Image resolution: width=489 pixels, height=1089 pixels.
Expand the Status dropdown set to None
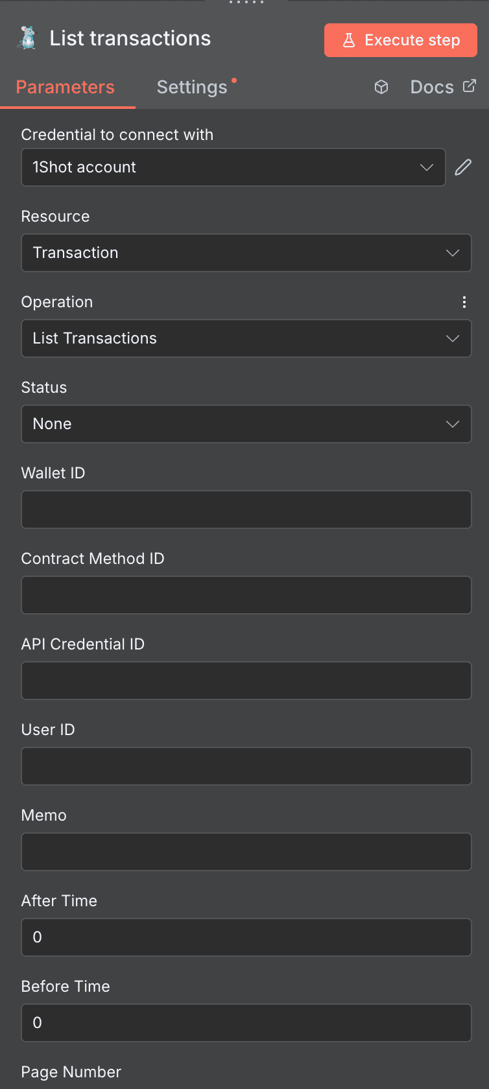[x=246, y=424]
